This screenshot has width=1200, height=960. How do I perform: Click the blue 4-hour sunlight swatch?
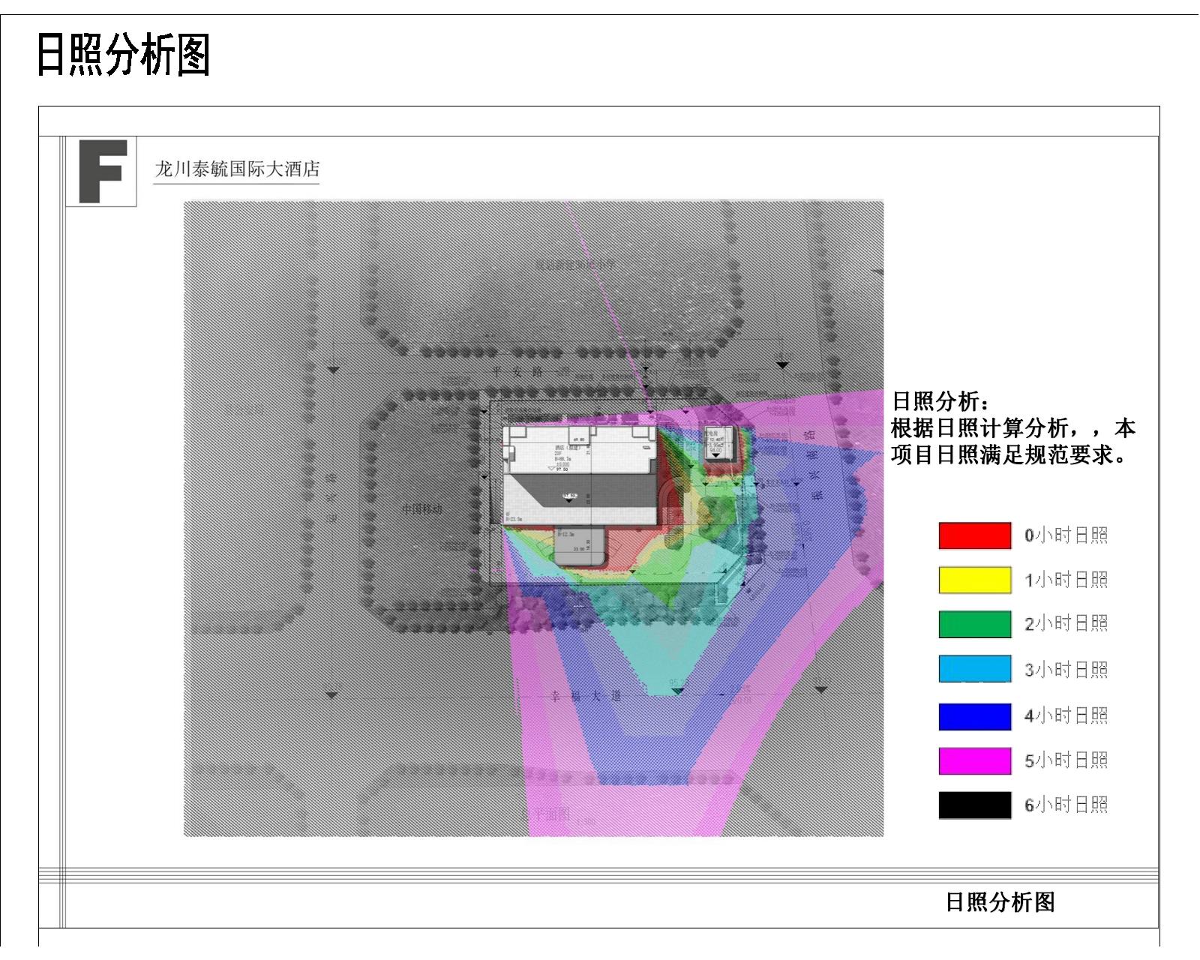point(974,716)
